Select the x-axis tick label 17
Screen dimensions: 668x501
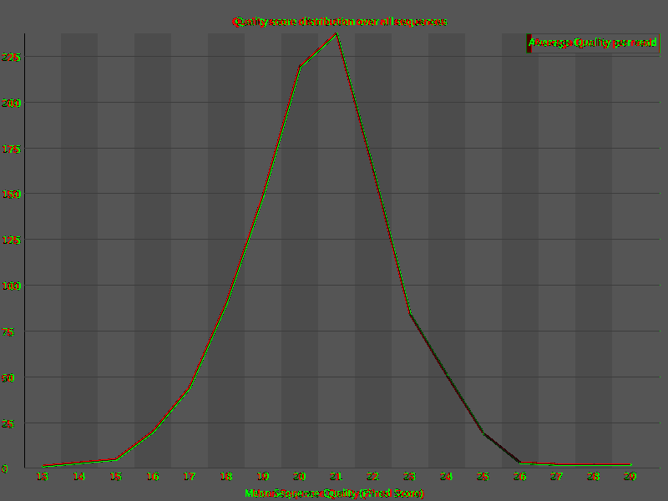(x=190, y=476)
